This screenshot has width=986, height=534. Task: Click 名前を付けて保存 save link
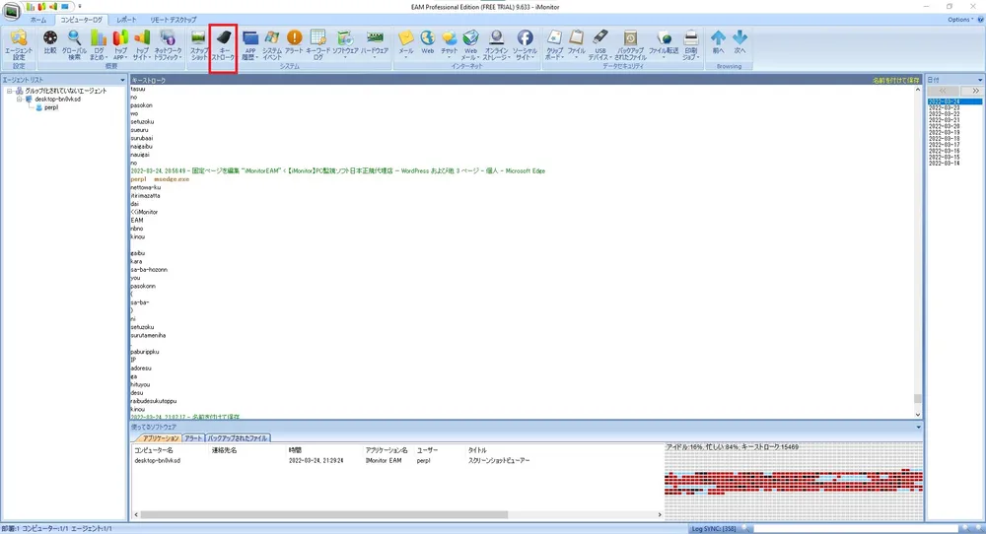click(895, 81)
